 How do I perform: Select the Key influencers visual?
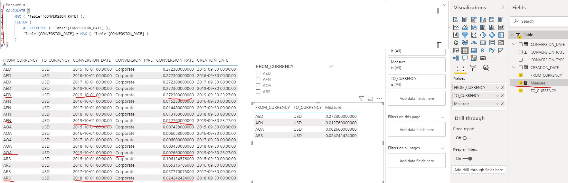[x=501, y=50]
